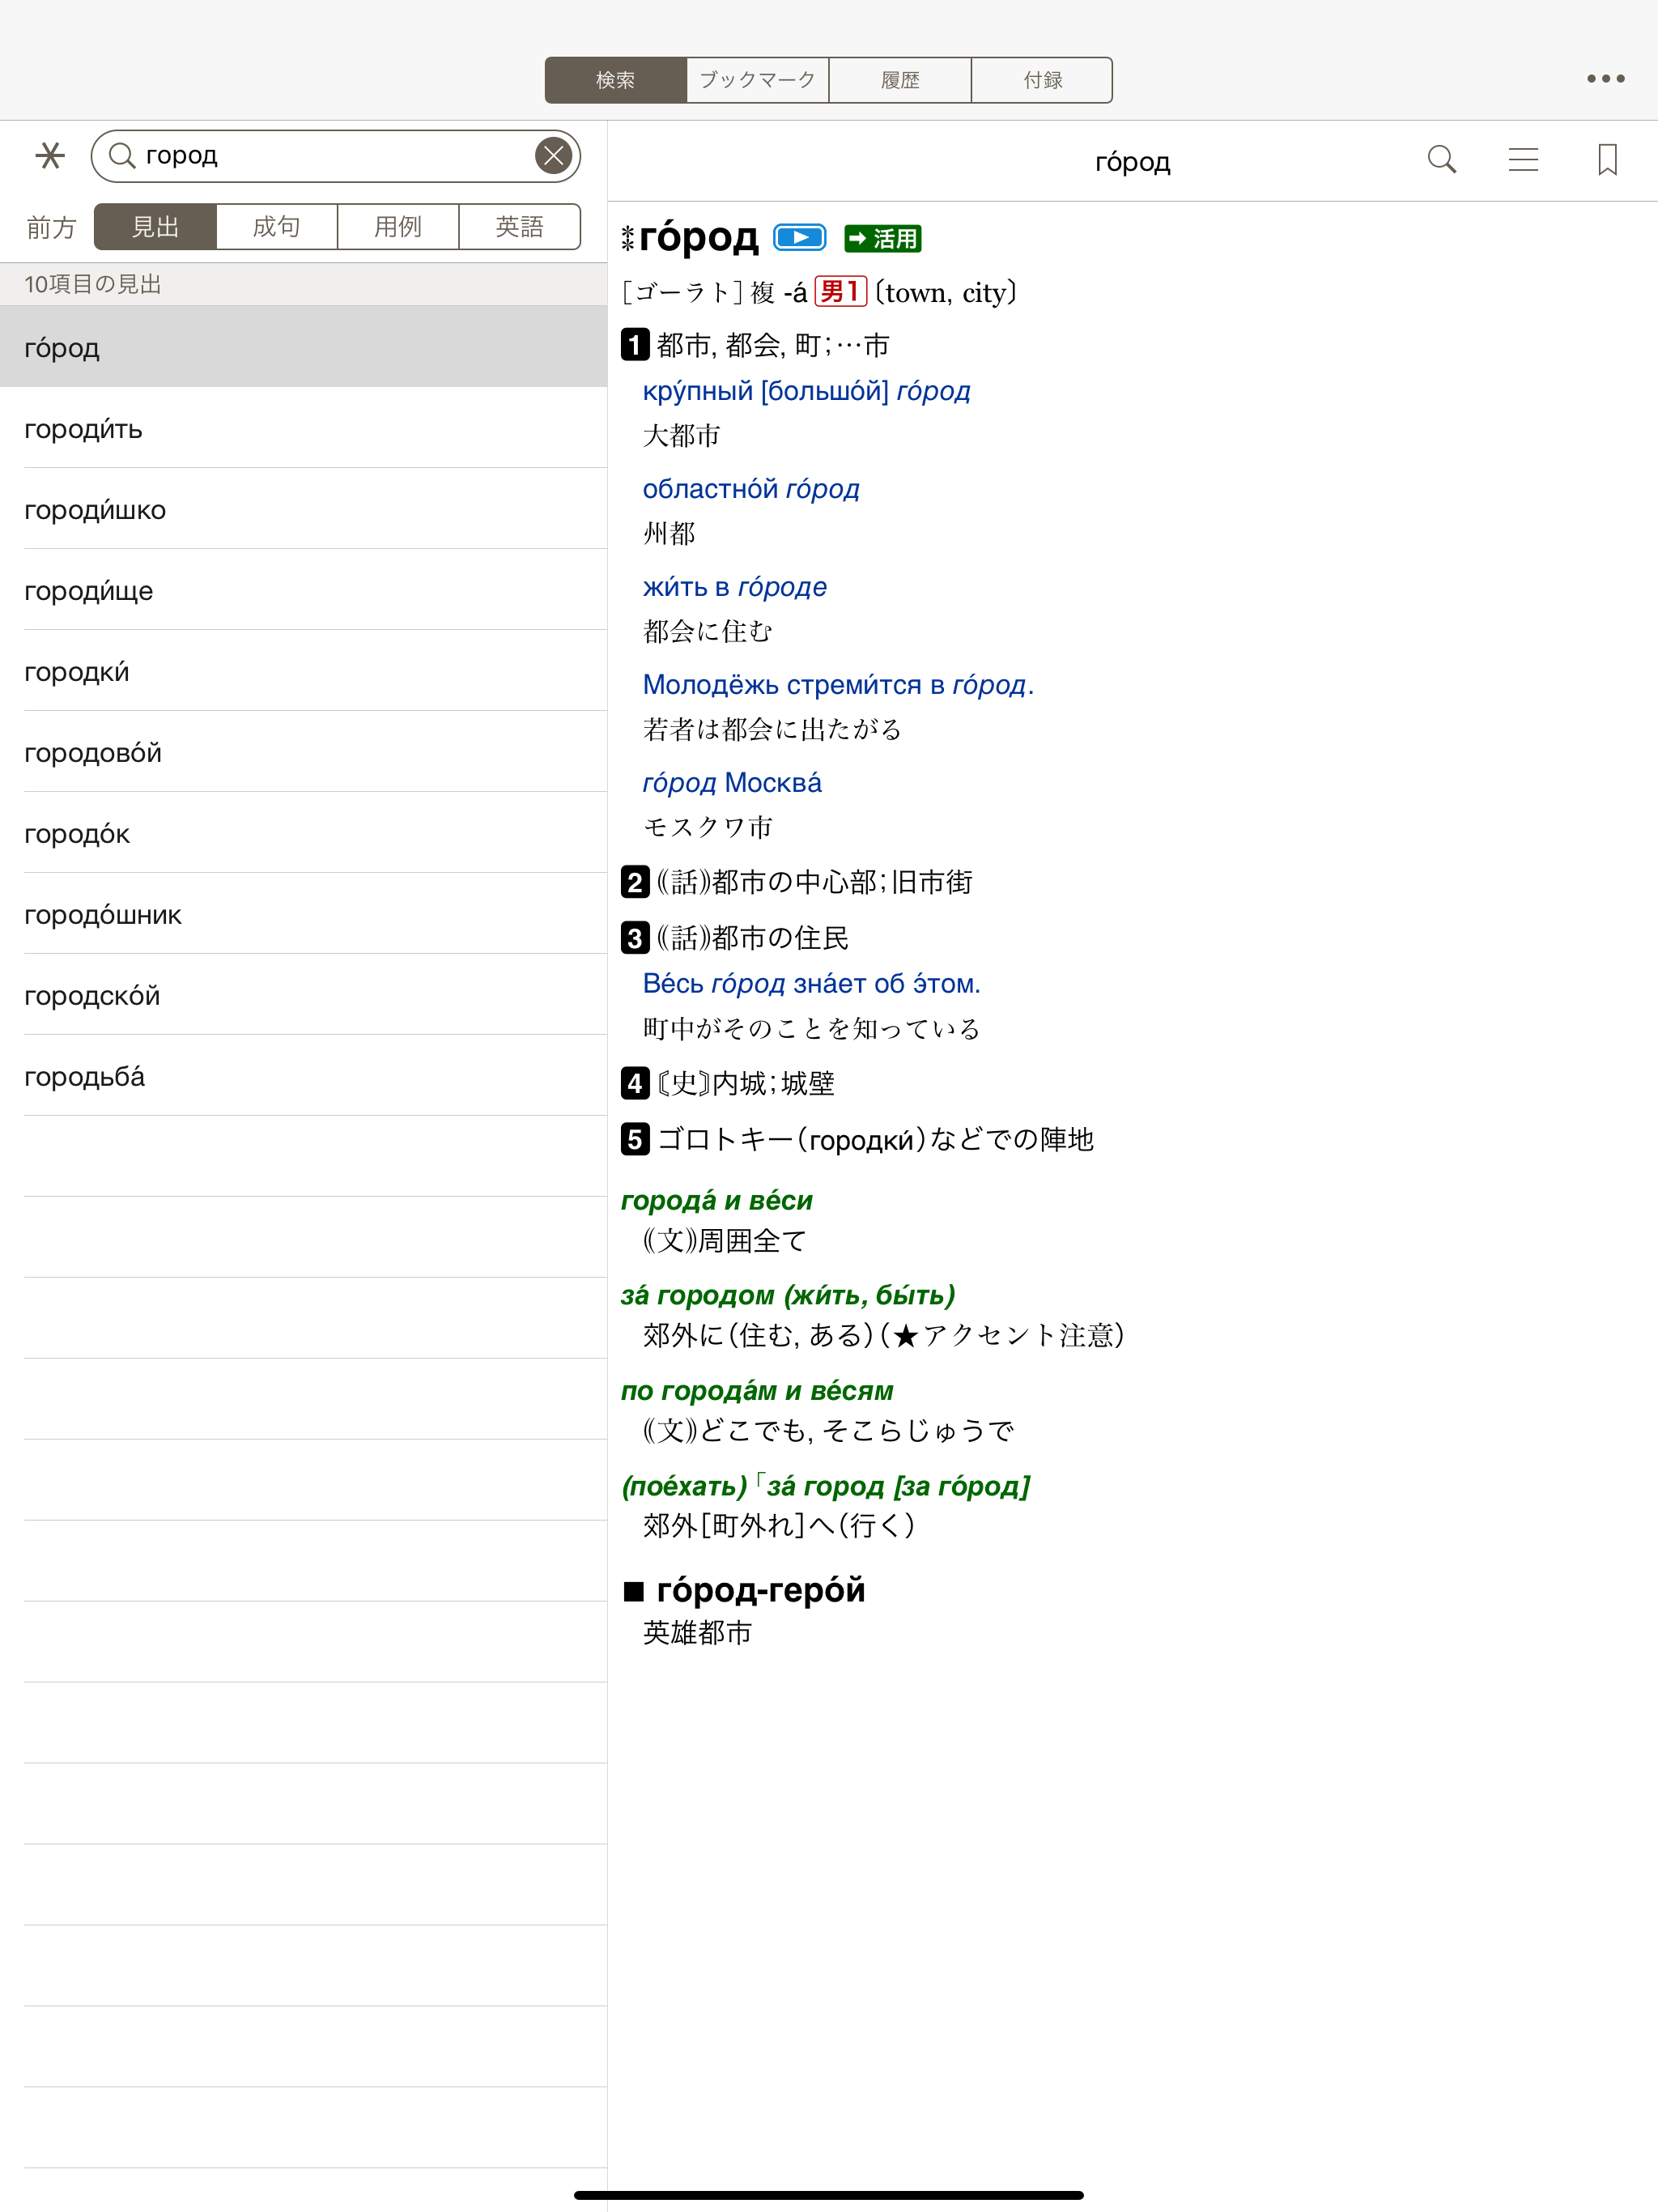This screenshot has width=1658, height=2212.
Task: Select the 見出 search mode
Action: [155, 227]
